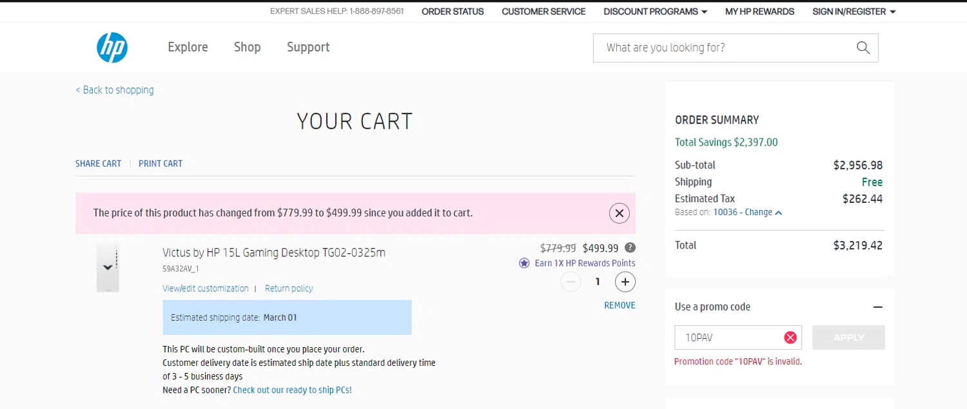Click the Victus by HP 15L product title
The width and height of the screenshot is (967, 409).
click(x=274, y=252)
